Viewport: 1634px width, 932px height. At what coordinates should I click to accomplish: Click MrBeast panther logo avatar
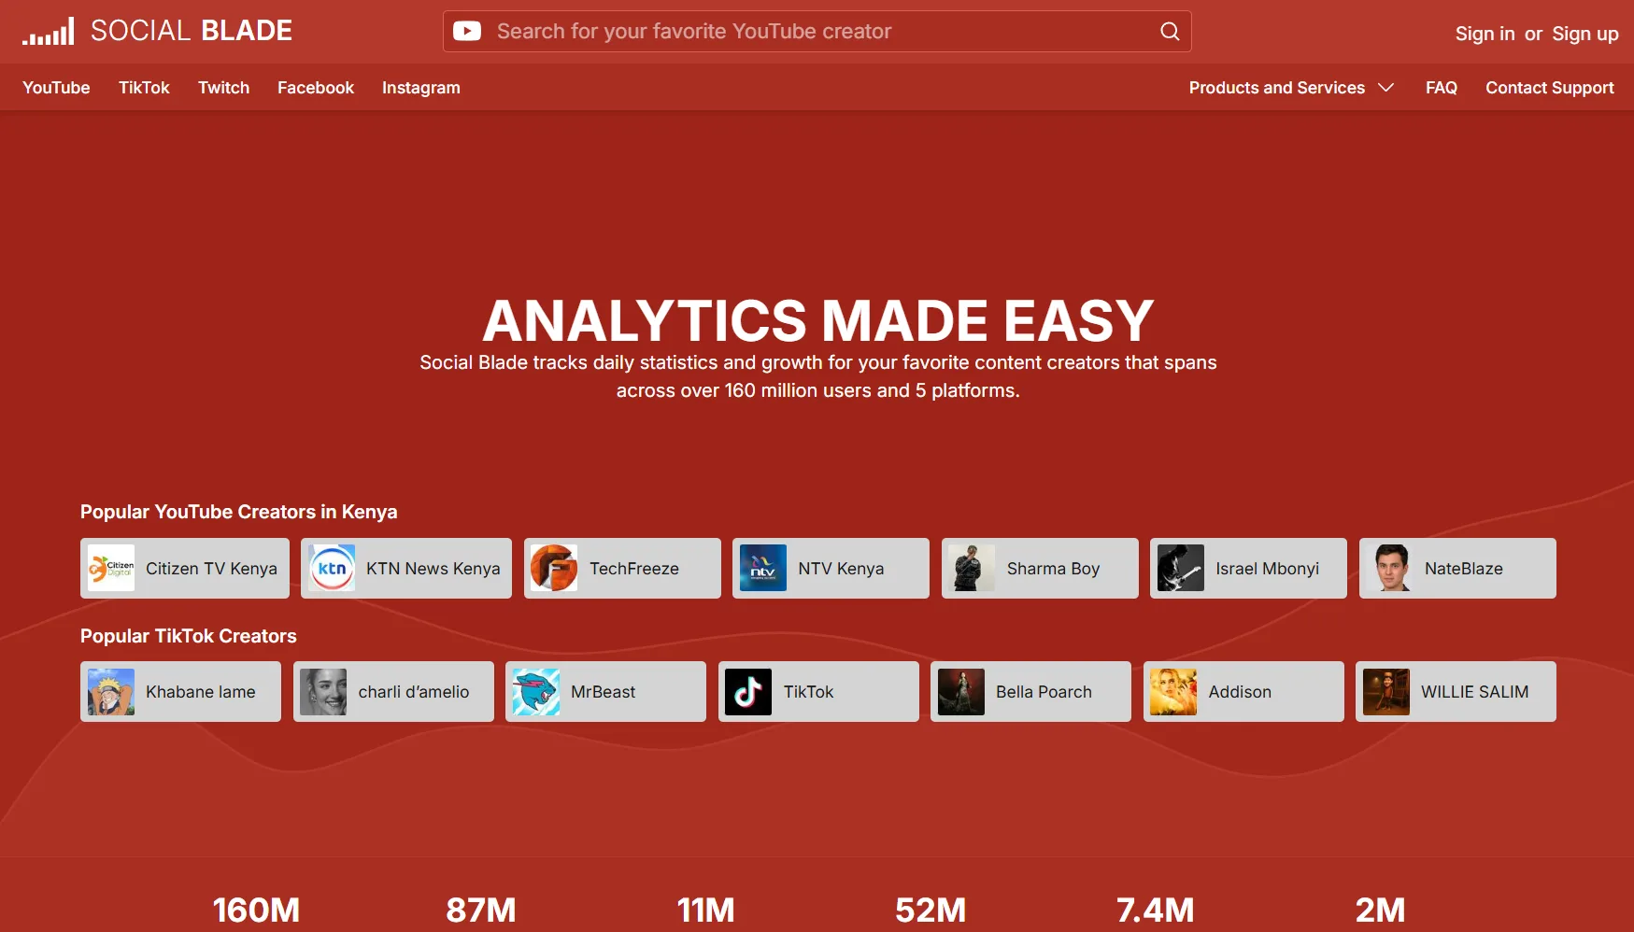(536, 692)
